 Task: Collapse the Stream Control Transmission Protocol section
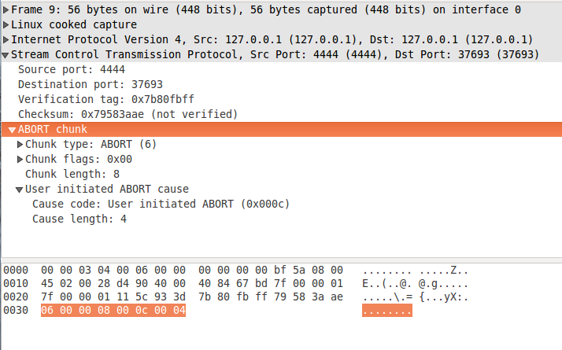point(6,55)
